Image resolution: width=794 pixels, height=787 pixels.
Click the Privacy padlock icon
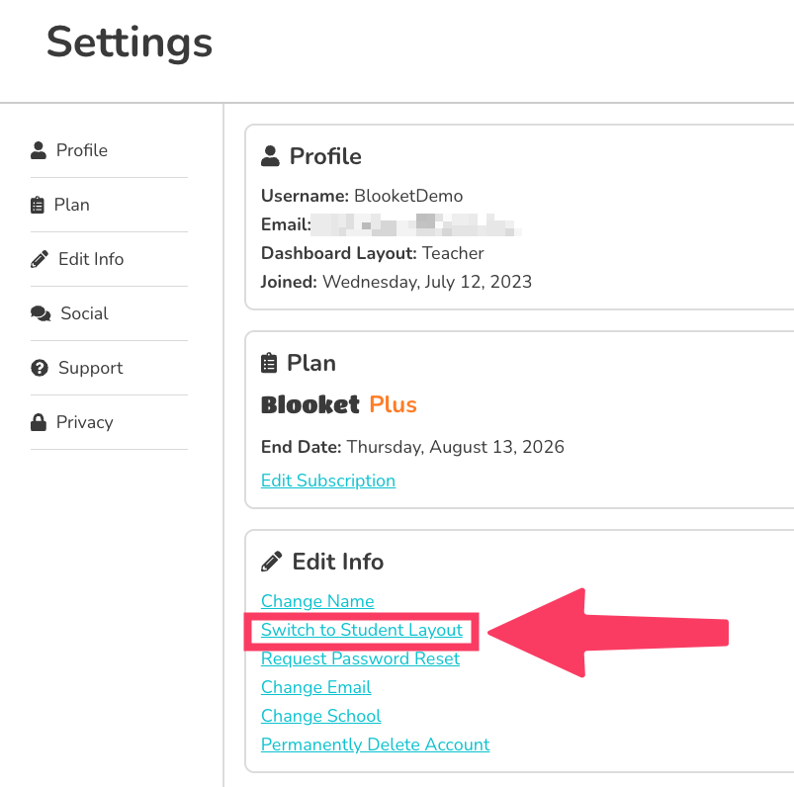tap(39, 422)
